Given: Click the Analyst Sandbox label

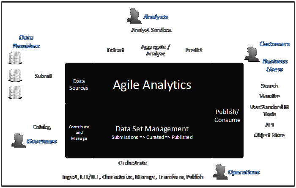Looking at the screenshot, I should coord(151,30).
